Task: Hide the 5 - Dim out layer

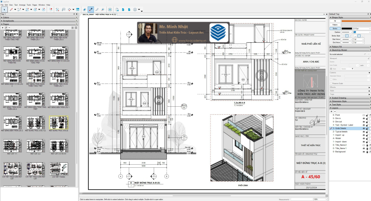Action: (364, 121)
